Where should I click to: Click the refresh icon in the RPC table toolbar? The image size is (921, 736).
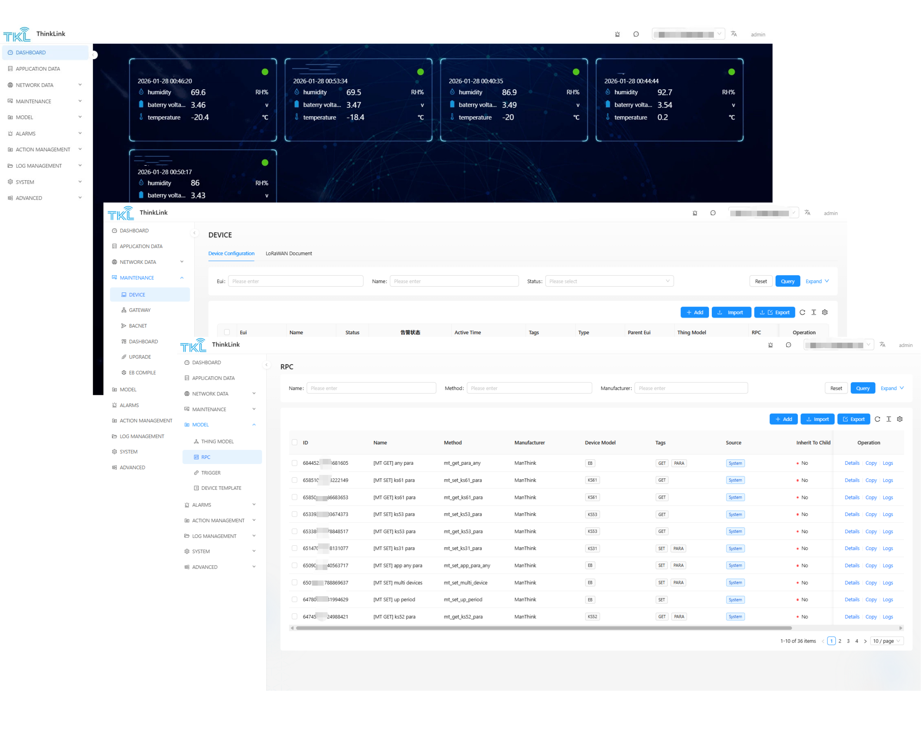click(877, 419)
